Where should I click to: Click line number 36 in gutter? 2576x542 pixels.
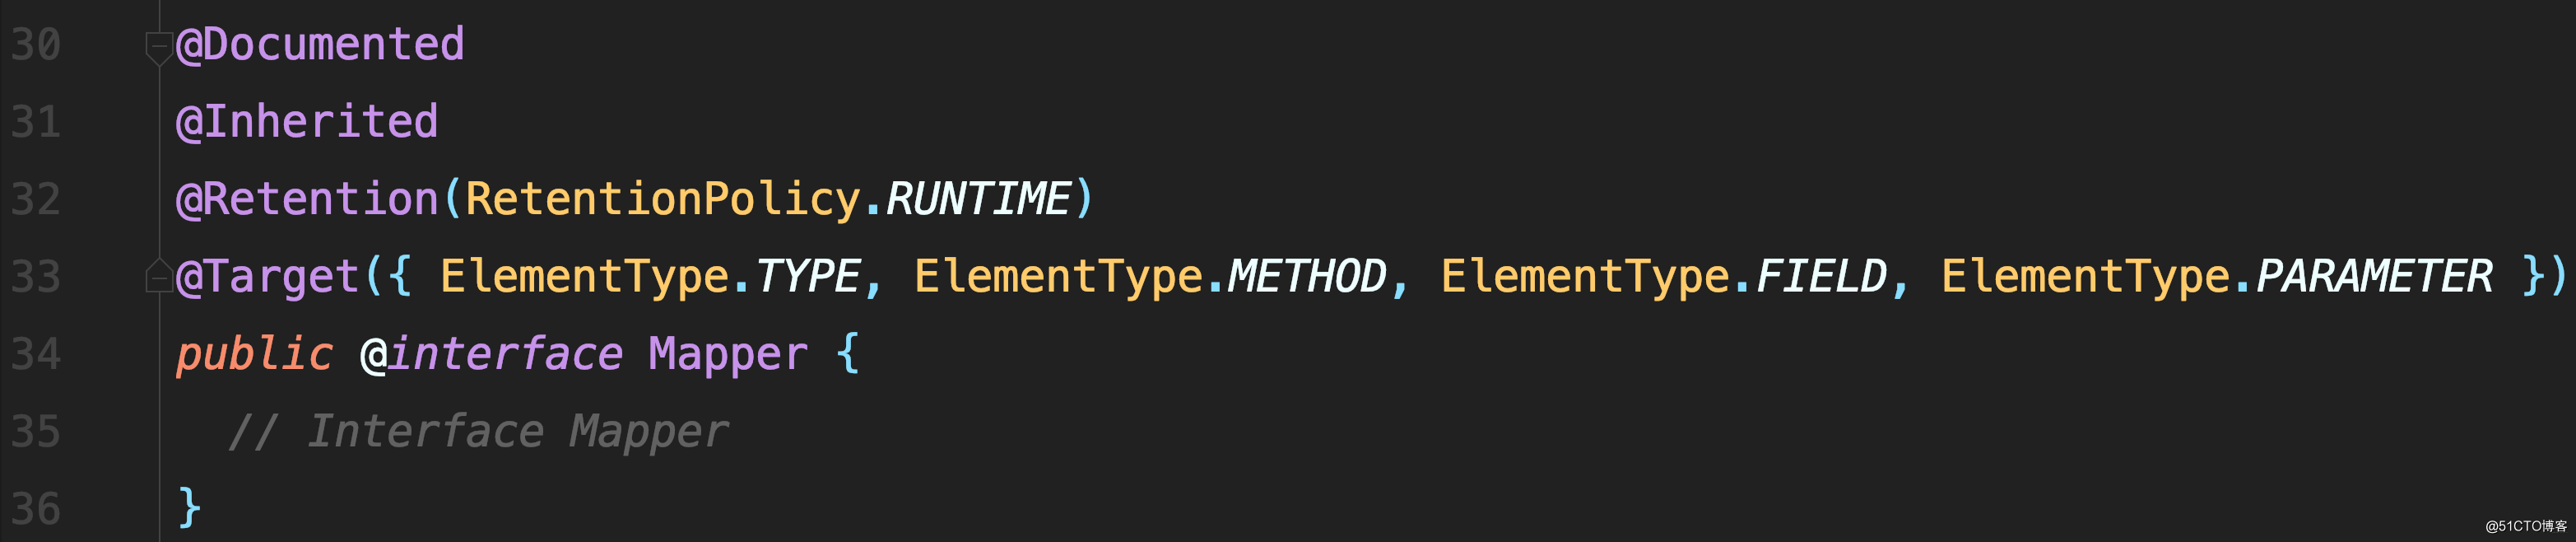(x=36, y=509)
